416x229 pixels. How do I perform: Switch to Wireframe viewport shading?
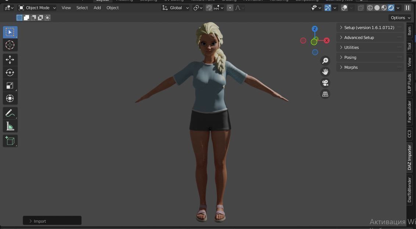(370, 8)
